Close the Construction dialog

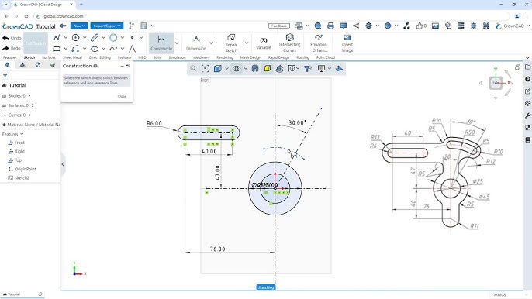pos(122,96)
